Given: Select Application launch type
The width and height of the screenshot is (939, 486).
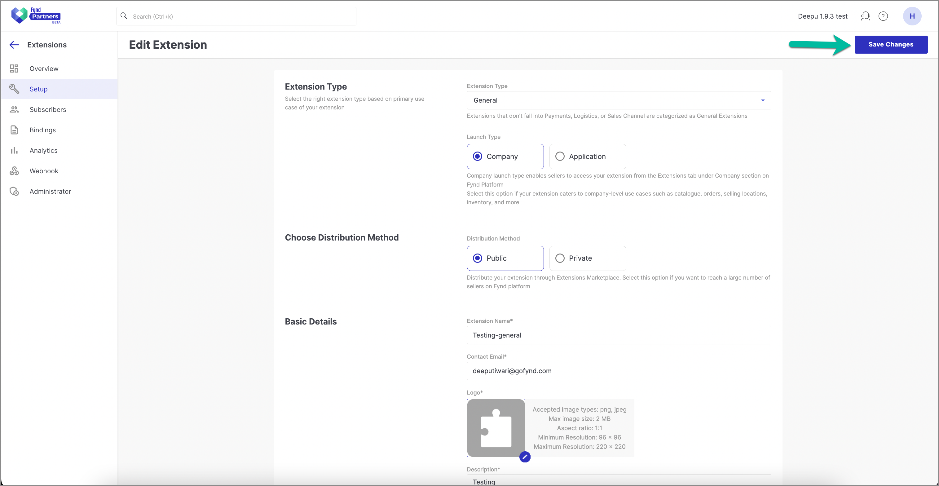Looking at the screenshot, I should [x=588, y=157].
